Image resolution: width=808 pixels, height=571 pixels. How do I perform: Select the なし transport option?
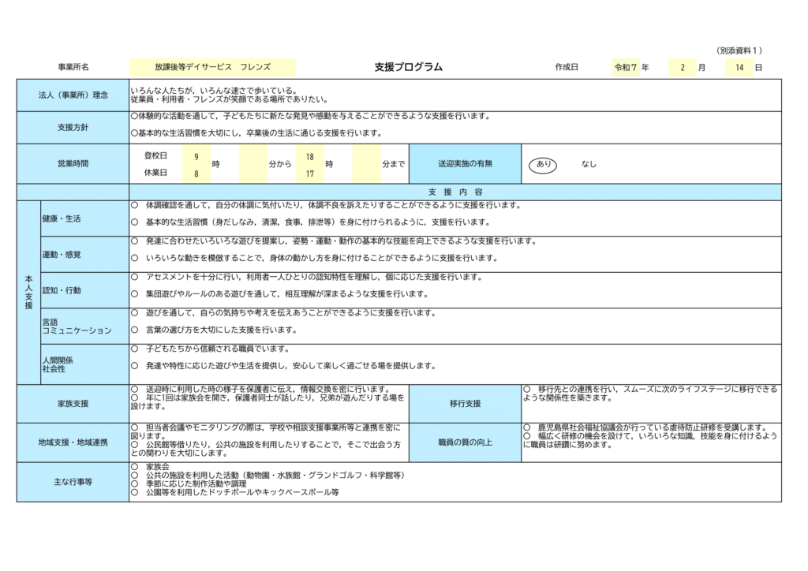589,164
